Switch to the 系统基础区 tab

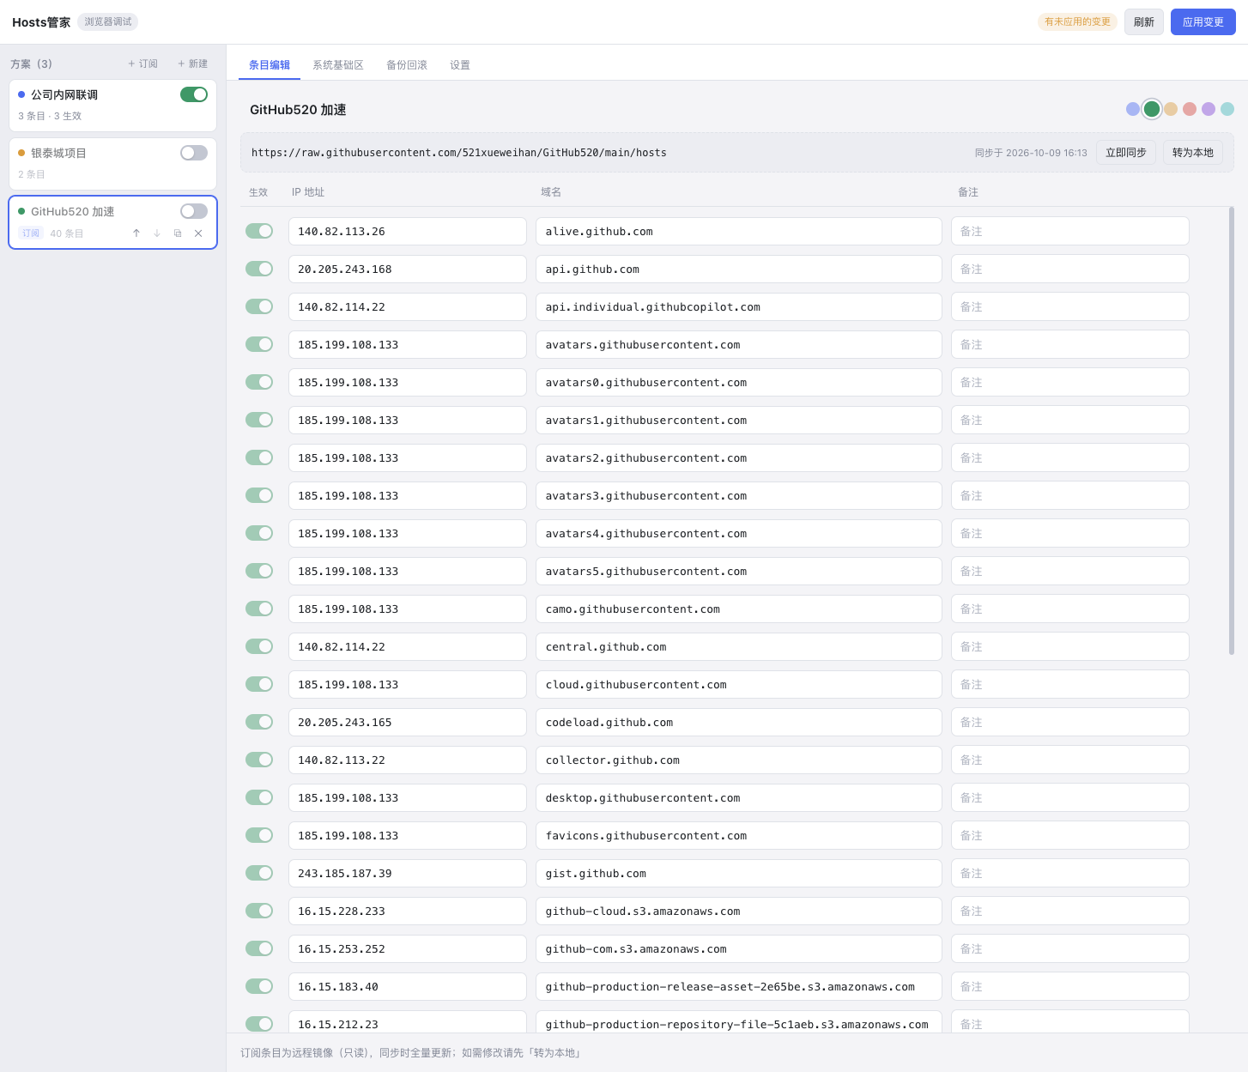(x=338, y=65)
